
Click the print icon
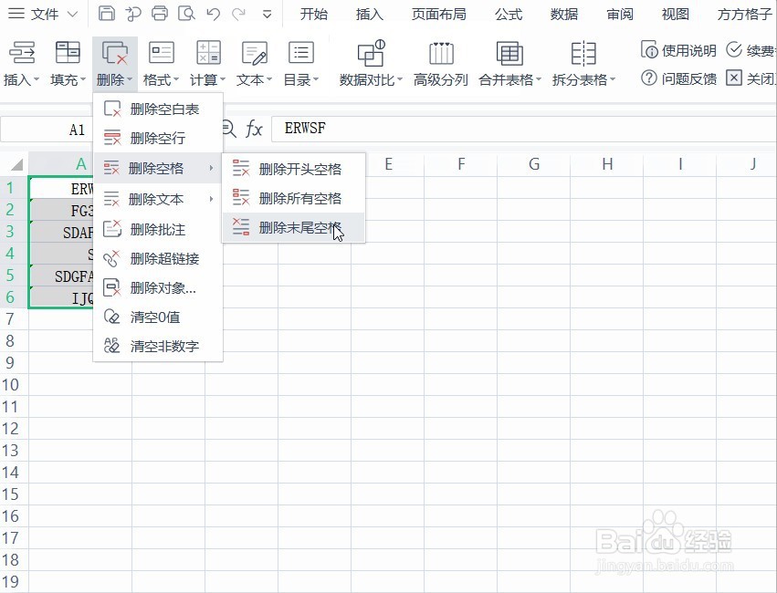[160, 14]
